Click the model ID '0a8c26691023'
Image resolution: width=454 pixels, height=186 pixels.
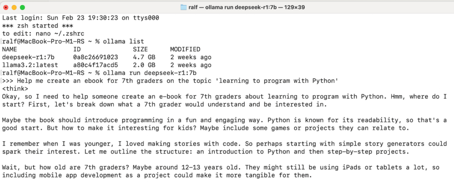95,57
